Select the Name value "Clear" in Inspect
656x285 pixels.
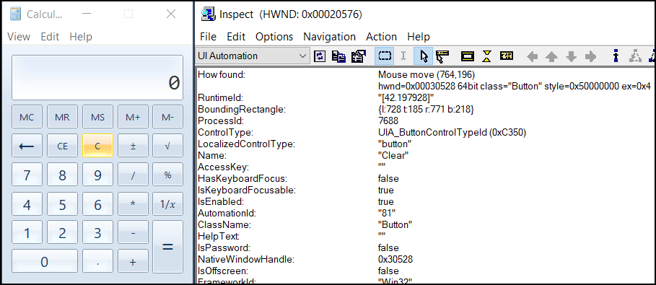coord(393,155)
